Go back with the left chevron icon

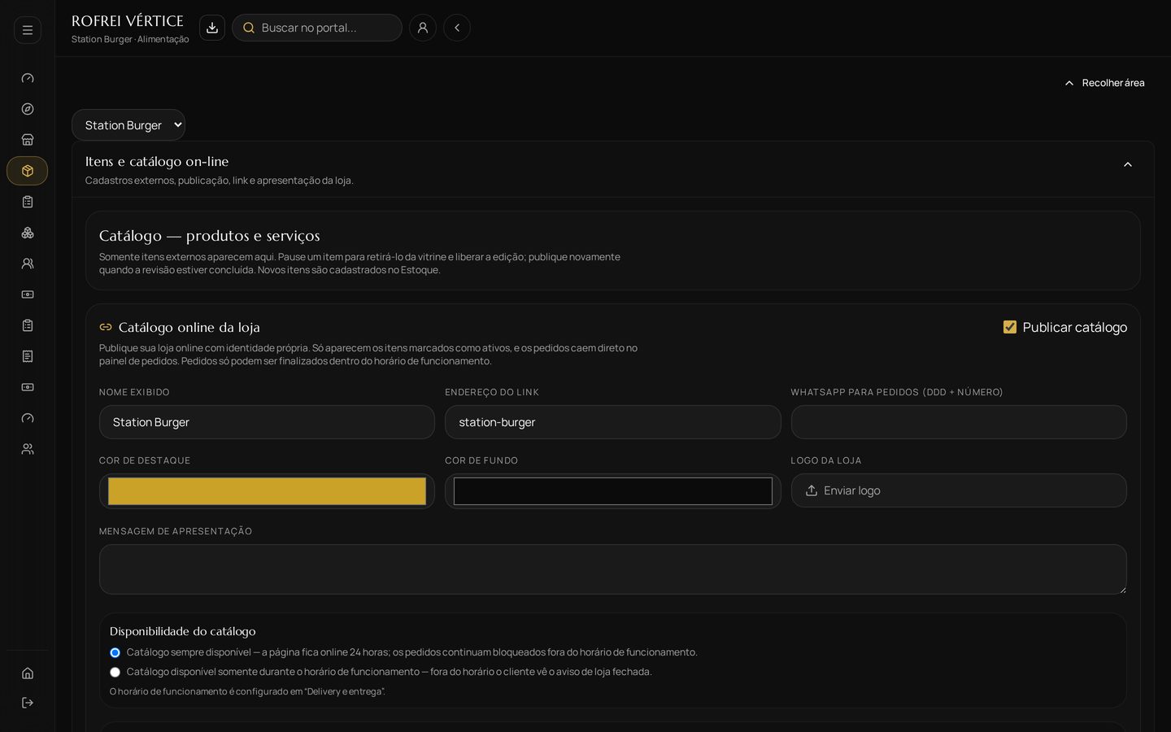click(x=457, y=28)
